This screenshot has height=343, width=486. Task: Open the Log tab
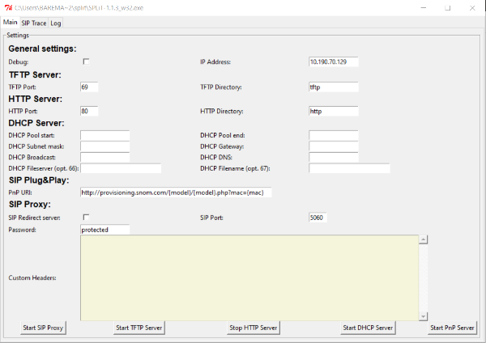pyautogui.click(x=55, y=23)
